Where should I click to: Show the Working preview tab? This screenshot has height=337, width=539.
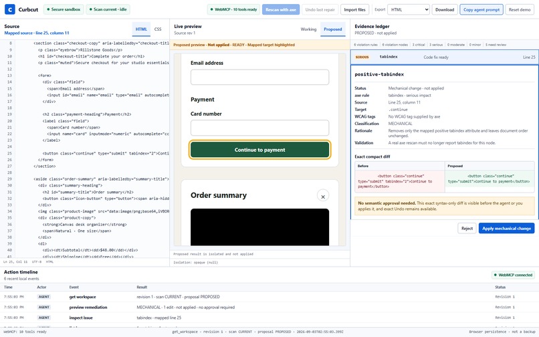click(x=308, y=29)
